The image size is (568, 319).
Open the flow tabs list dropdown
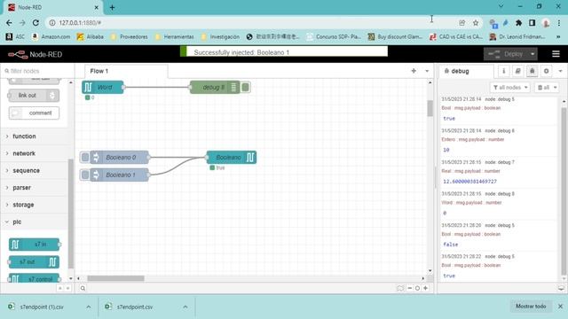(427, 71)
